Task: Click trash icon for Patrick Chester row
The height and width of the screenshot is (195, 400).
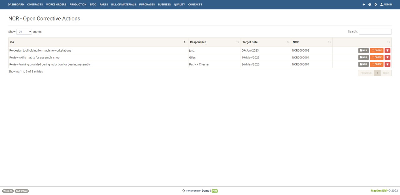Action: [387, 64]
